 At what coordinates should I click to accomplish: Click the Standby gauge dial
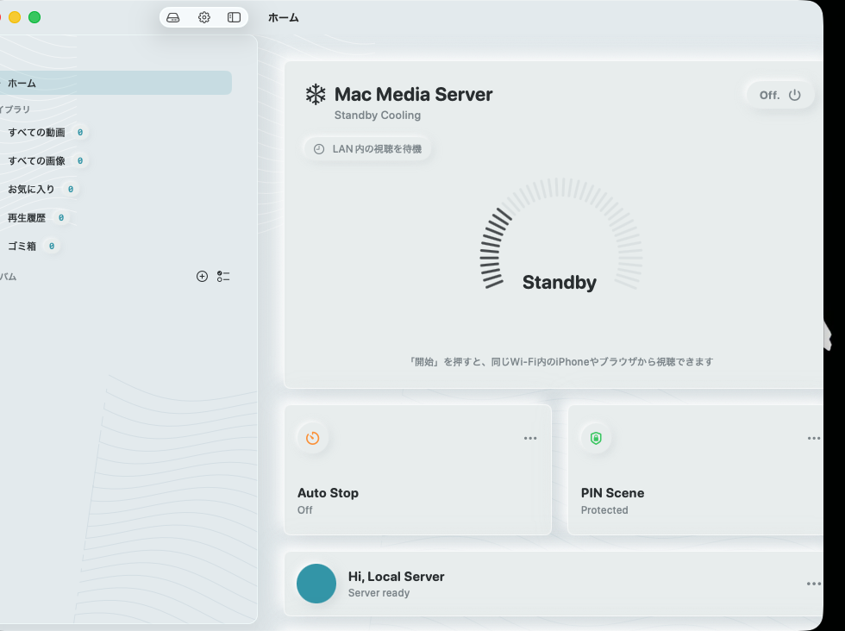click(560, 234)
